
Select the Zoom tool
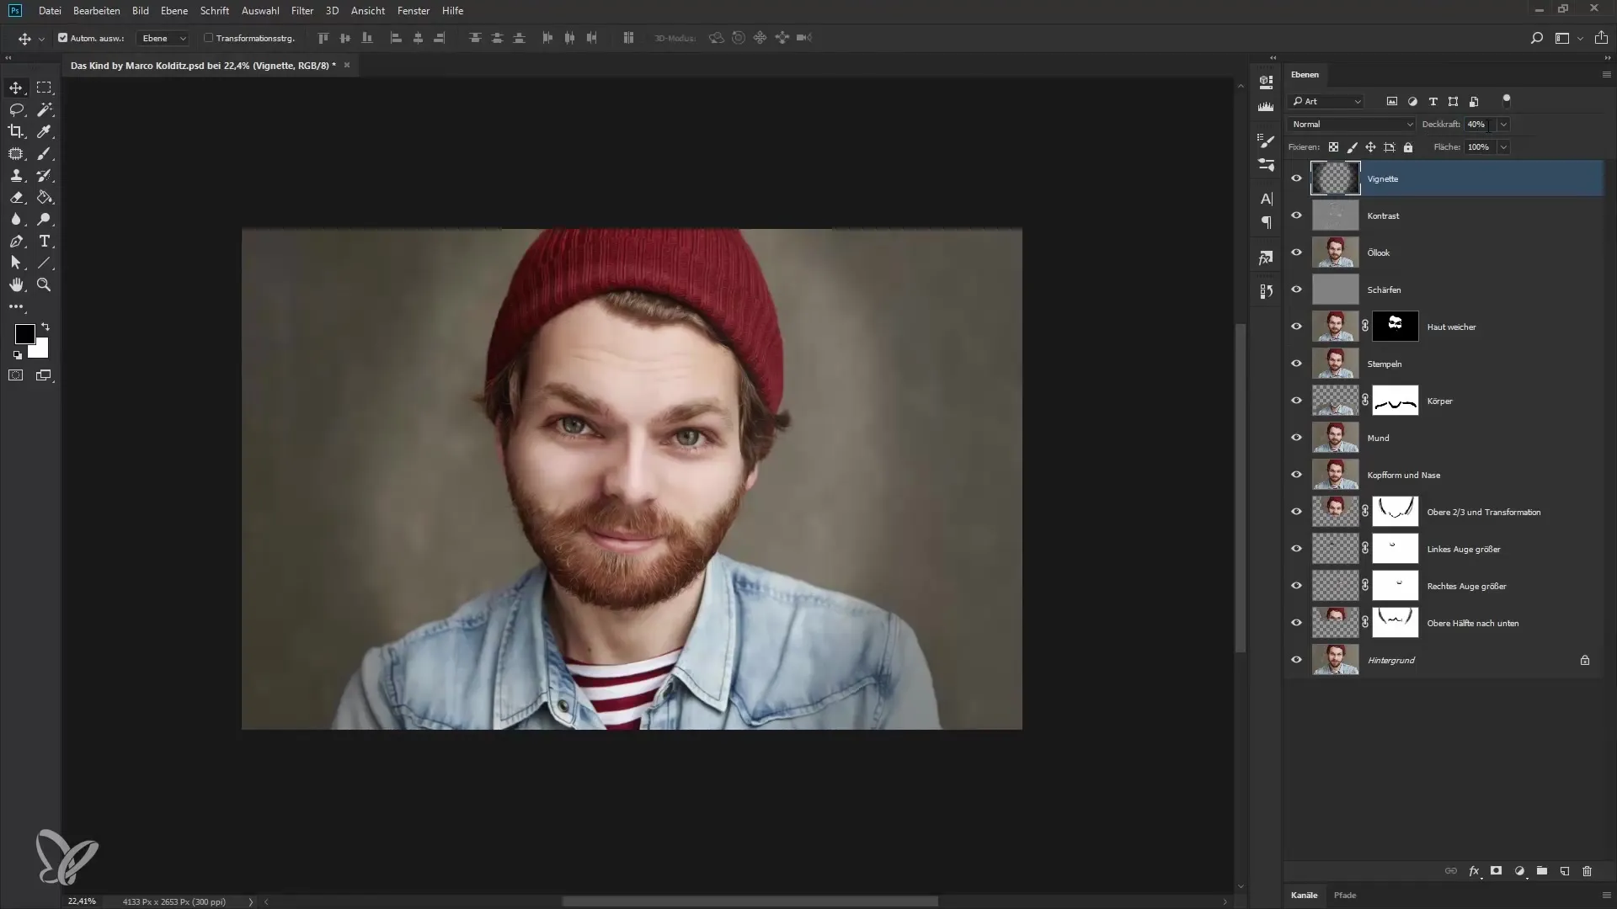(x=44, y=284)
